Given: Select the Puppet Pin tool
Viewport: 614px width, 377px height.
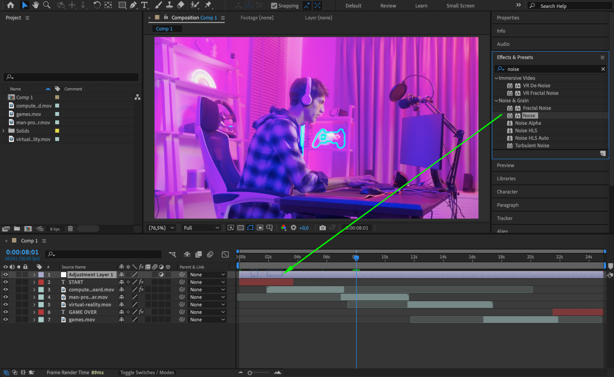Looking at the screenshot, I should point(208,5).
